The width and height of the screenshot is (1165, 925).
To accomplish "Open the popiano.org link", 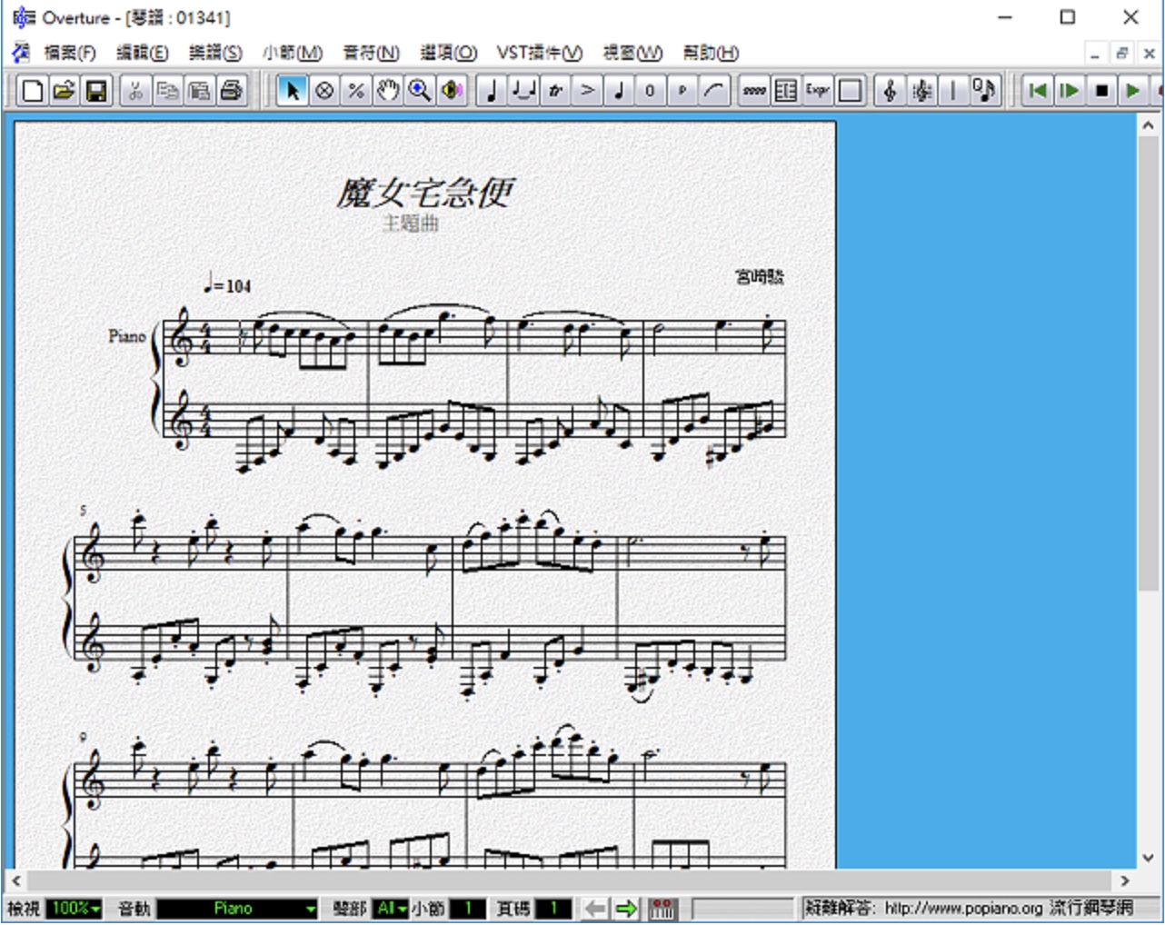I will click(963, 908).
